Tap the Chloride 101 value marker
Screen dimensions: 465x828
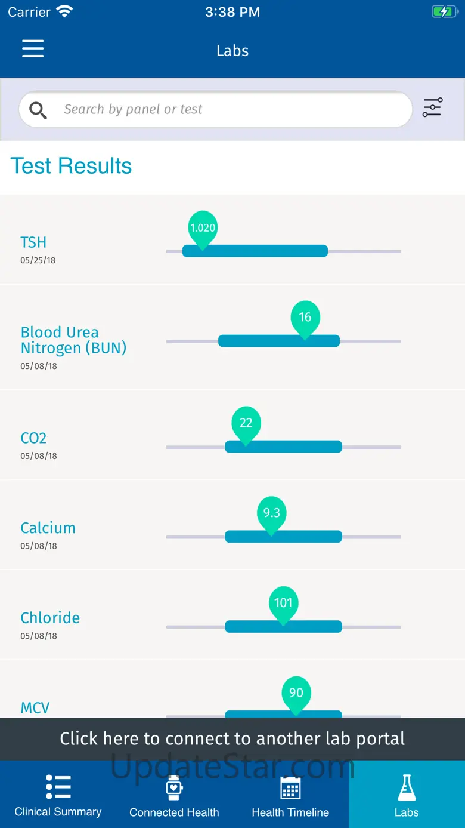point(283,604)
